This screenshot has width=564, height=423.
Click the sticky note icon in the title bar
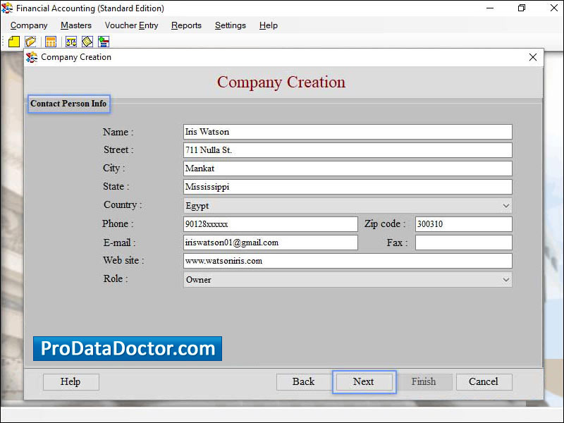coord(6,8)
